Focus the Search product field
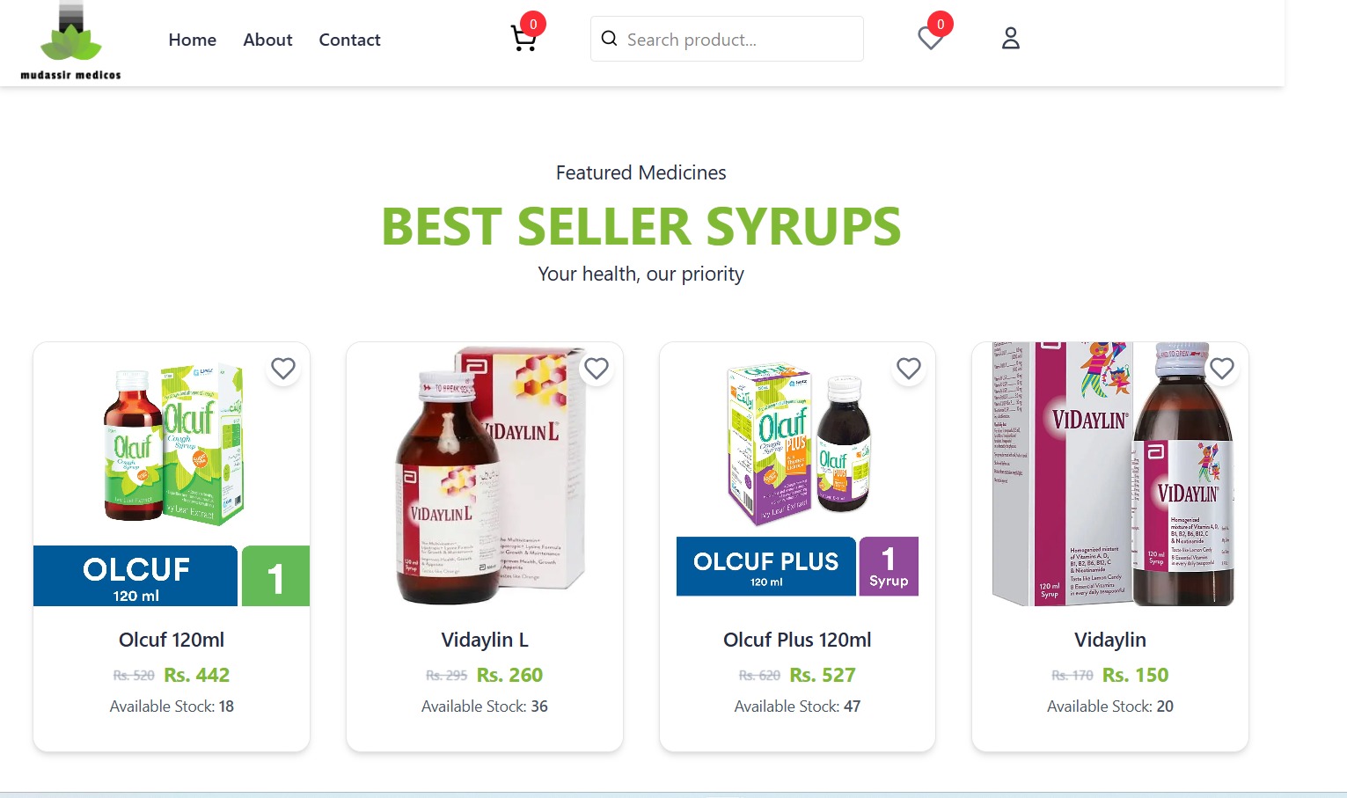The width and height of the screenshot is (1347, 798). 727,39
